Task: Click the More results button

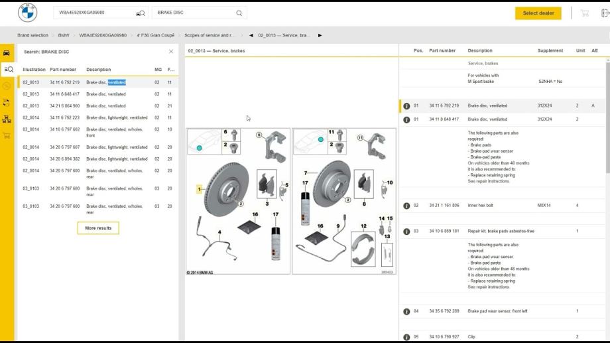Action: click(x=98, y=228)
